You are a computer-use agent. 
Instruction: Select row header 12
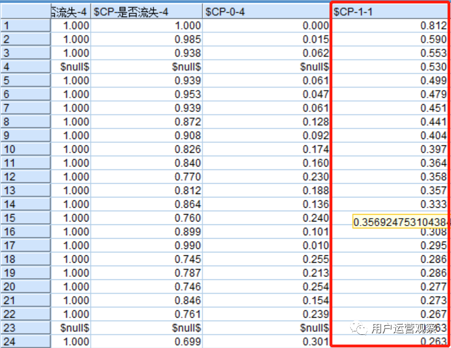[x=26, y=177]
